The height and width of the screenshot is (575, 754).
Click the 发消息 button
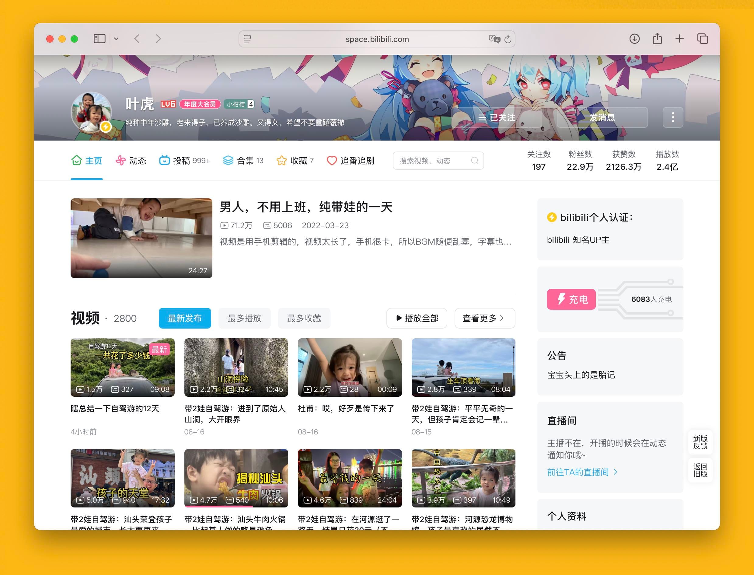tap(602, 117)
